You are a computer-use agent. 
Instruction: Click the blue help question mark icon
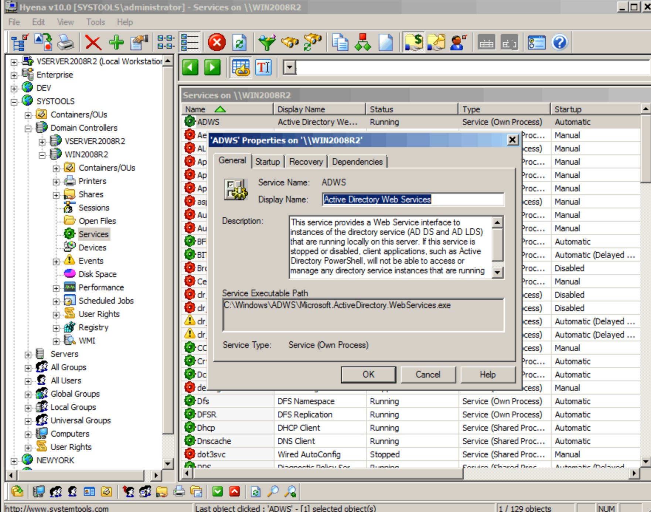tap(560, 42)
